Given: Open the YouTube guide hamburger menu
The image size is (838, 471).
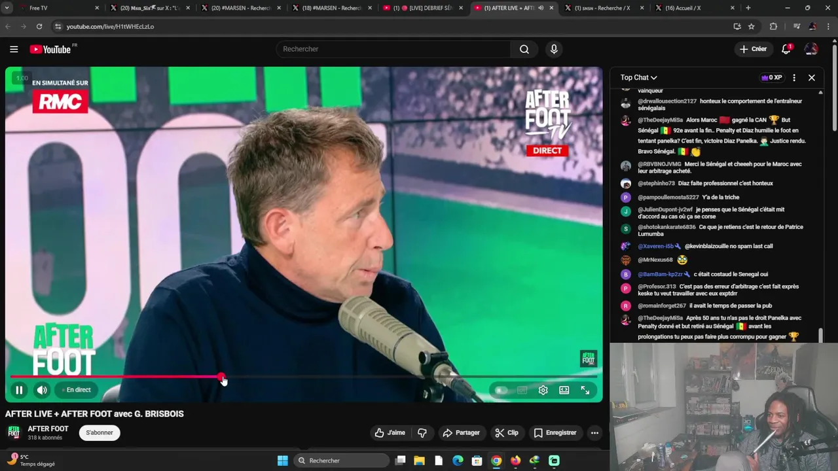Looking at the screenshot, I should pos(14,49).
